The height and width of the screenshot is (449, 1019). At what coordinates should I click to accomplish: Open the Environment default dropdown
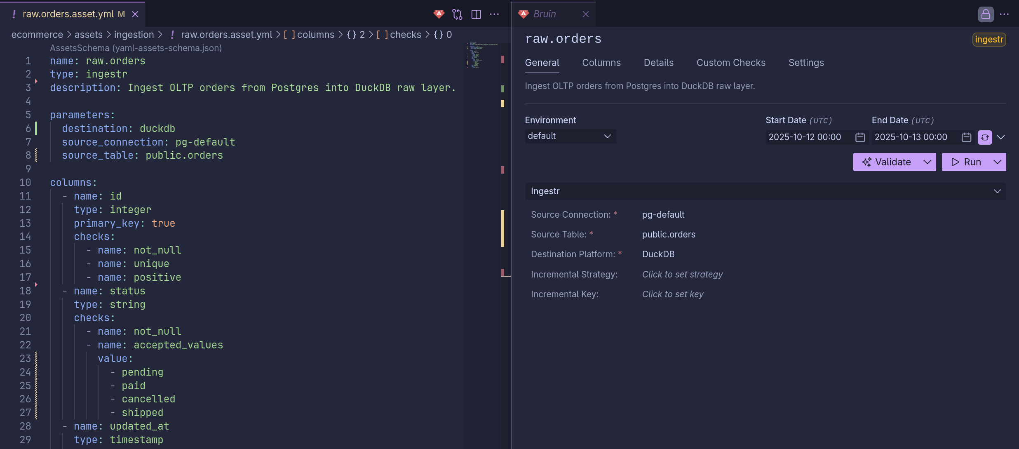pos(570,136)
